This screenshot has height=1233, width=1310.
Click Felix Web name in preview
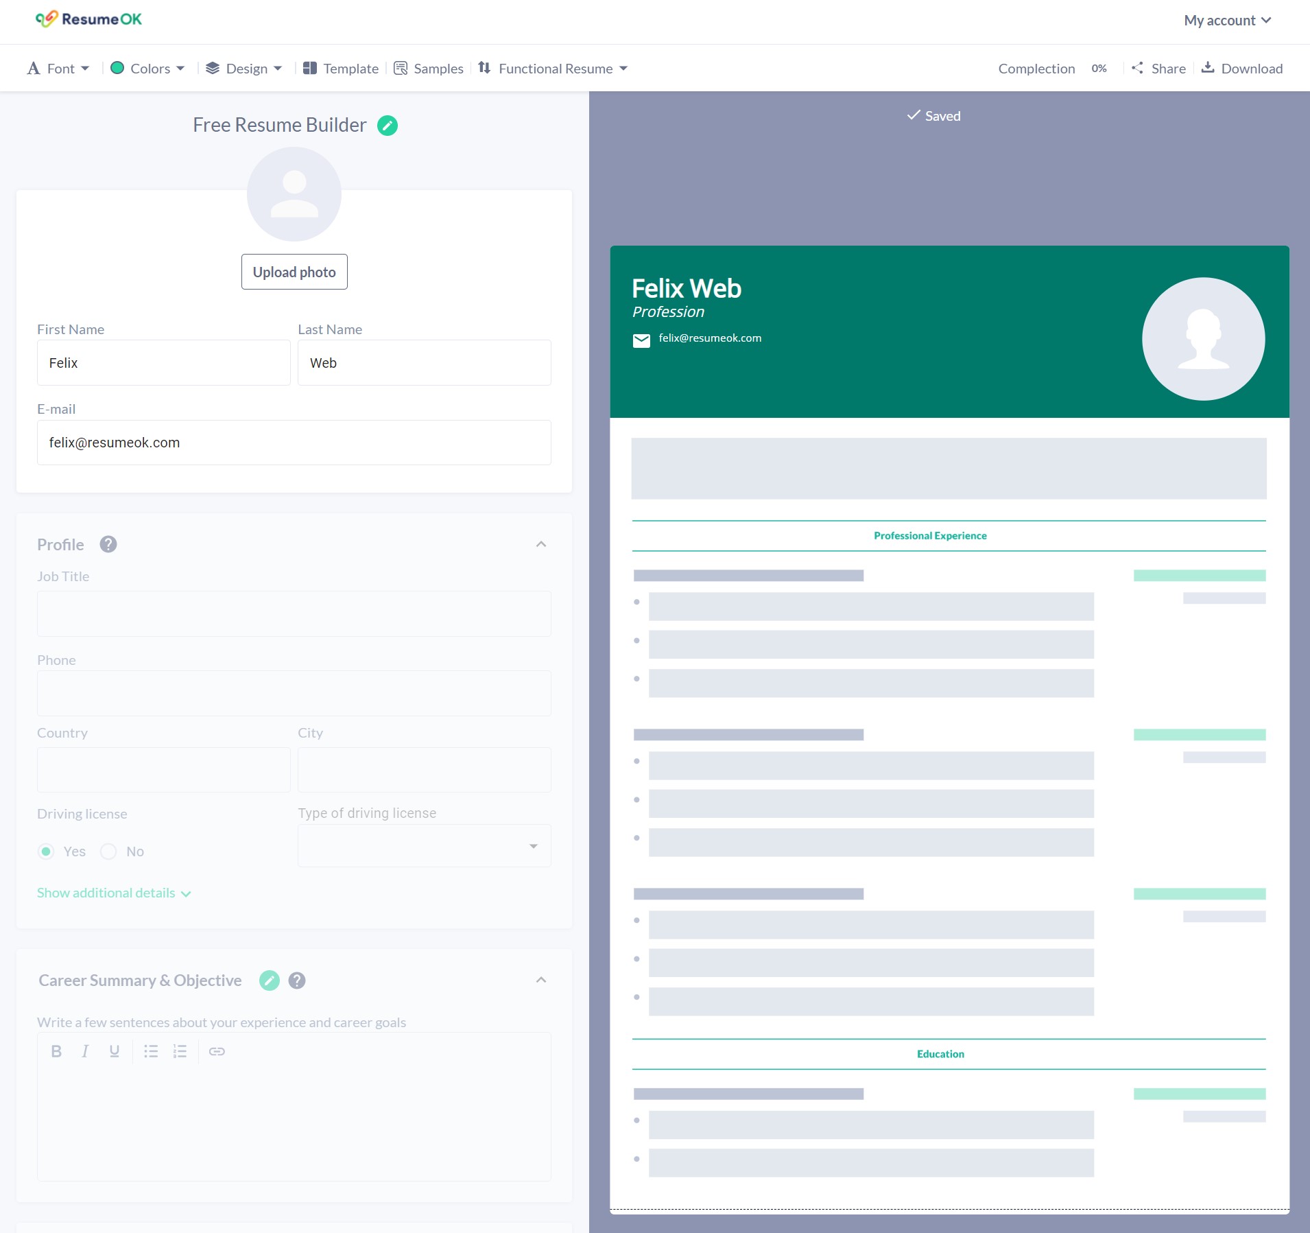coord(687,289)
